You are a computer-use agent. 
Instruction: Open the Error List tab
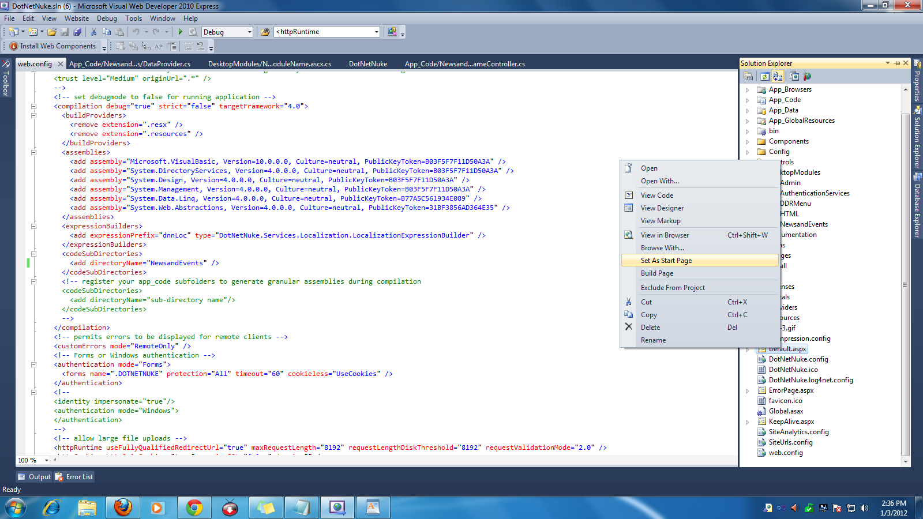point(74,477)
